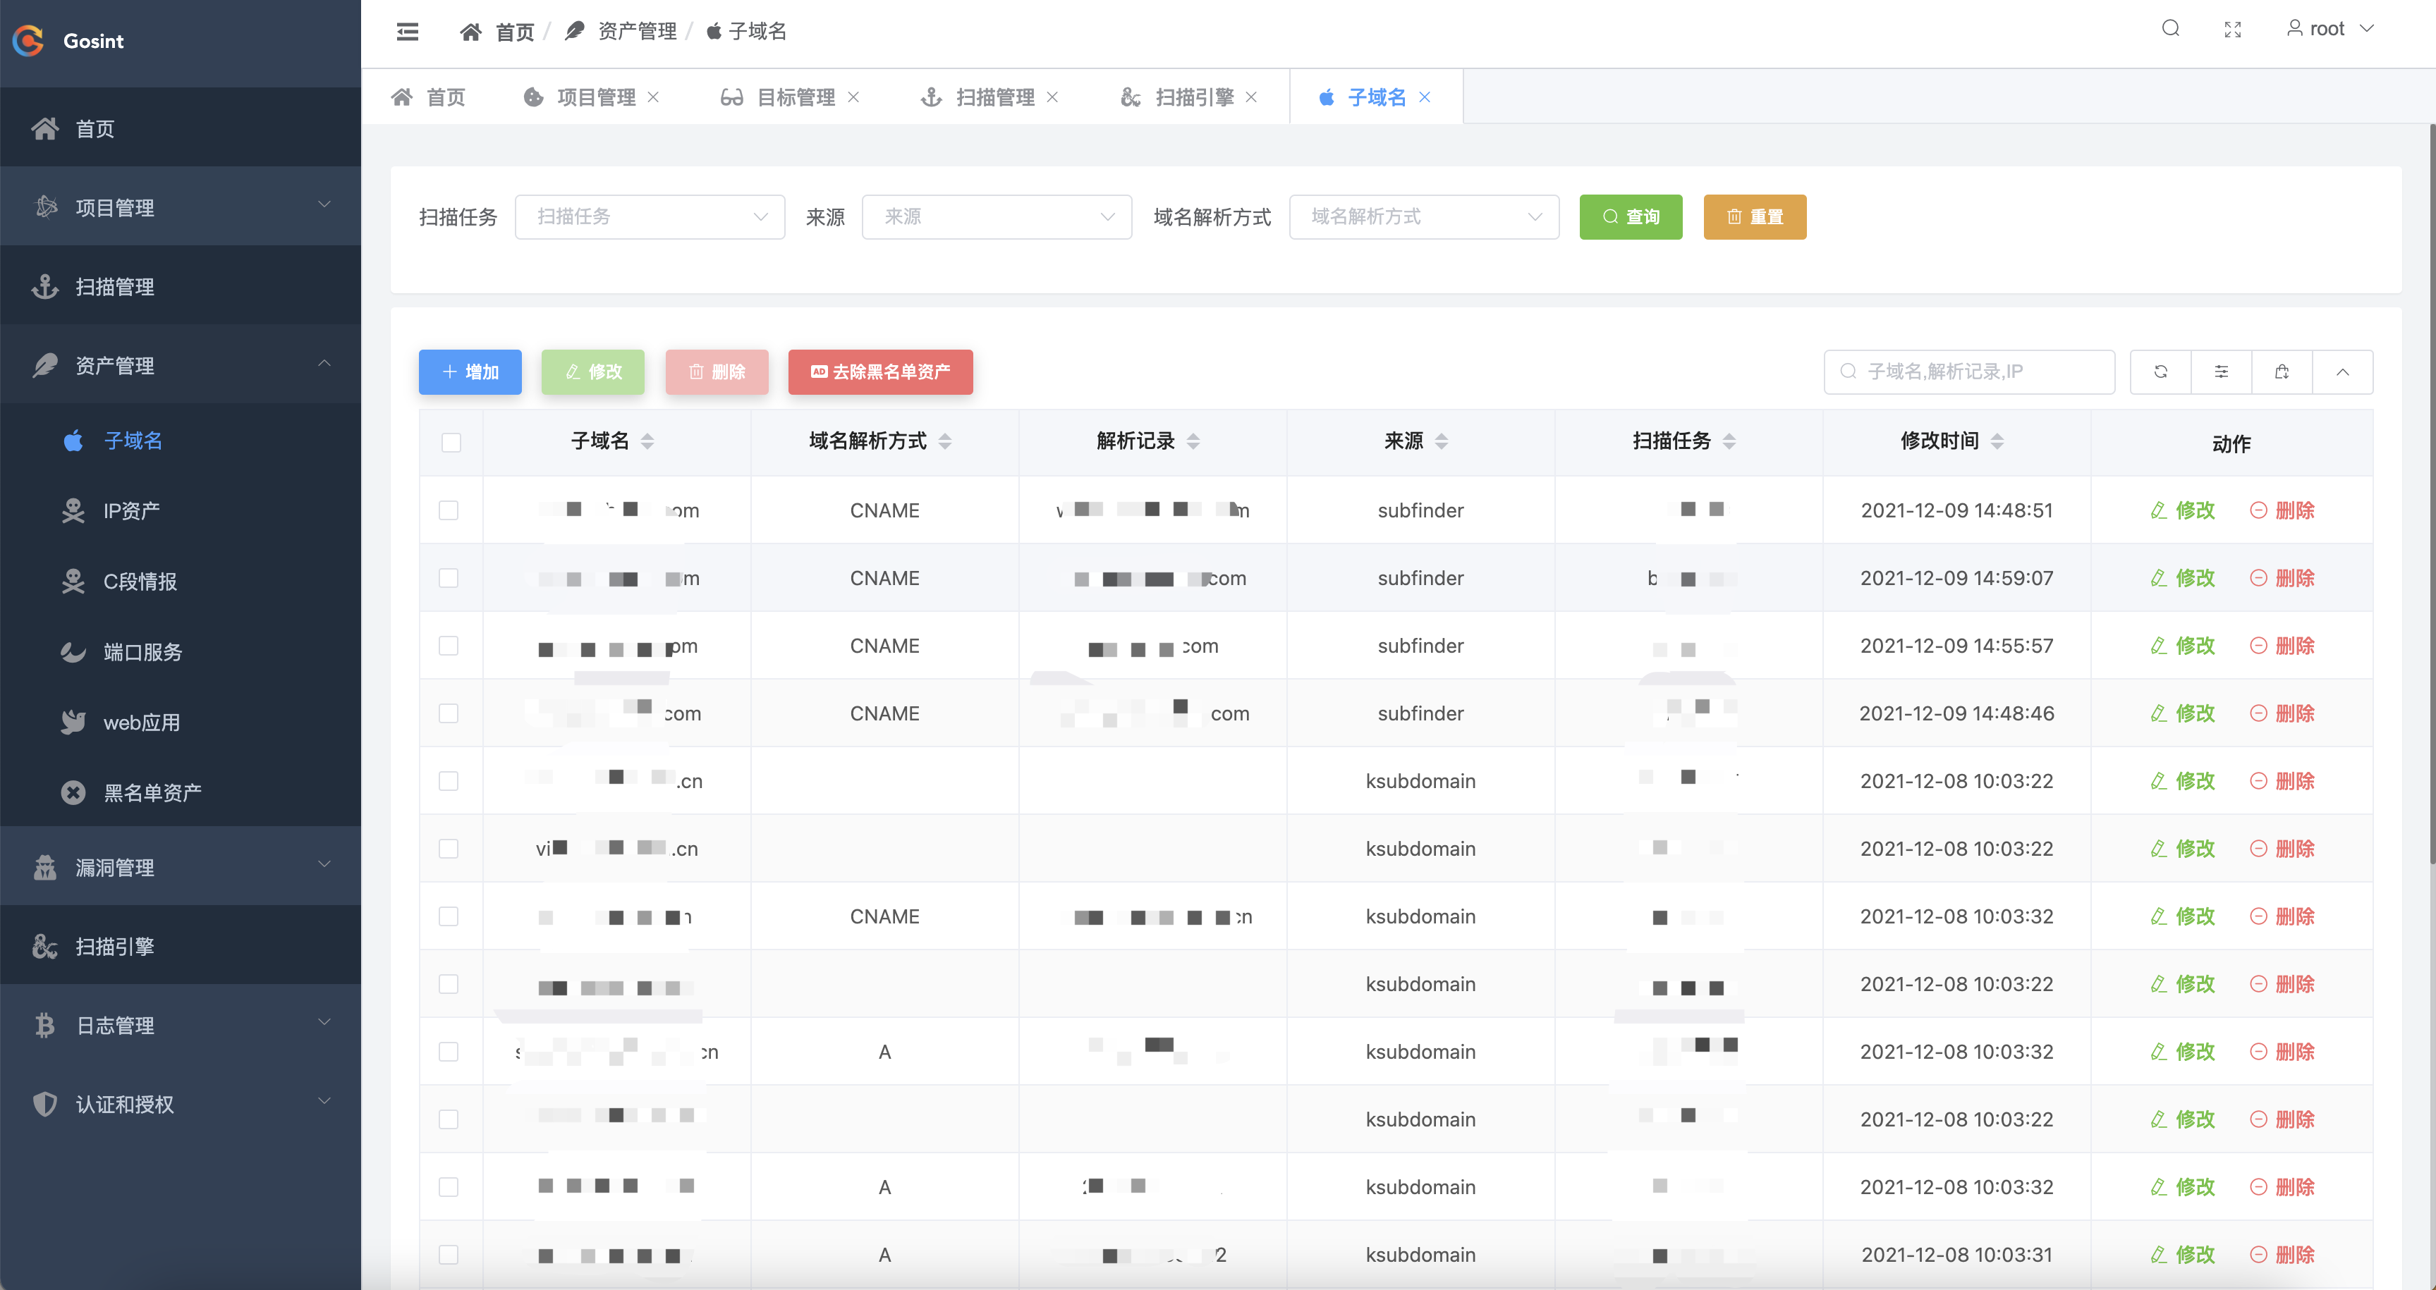Viewport: 2436px width, 1290px height.
Task: Open the 域名解析方式 dropdown
Action: pyautogui.click(x=1423, y=216)
